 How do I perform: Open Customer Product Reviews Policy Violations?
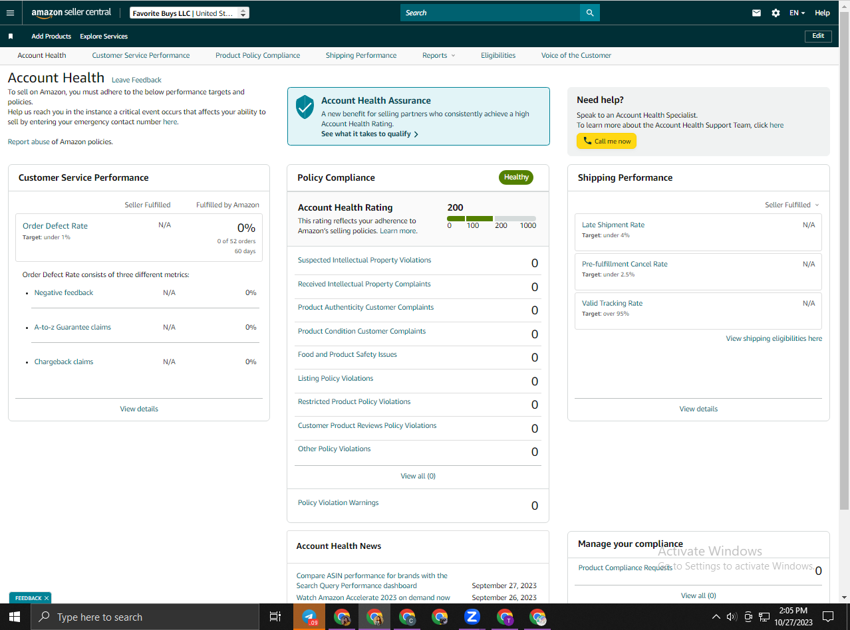367,426
